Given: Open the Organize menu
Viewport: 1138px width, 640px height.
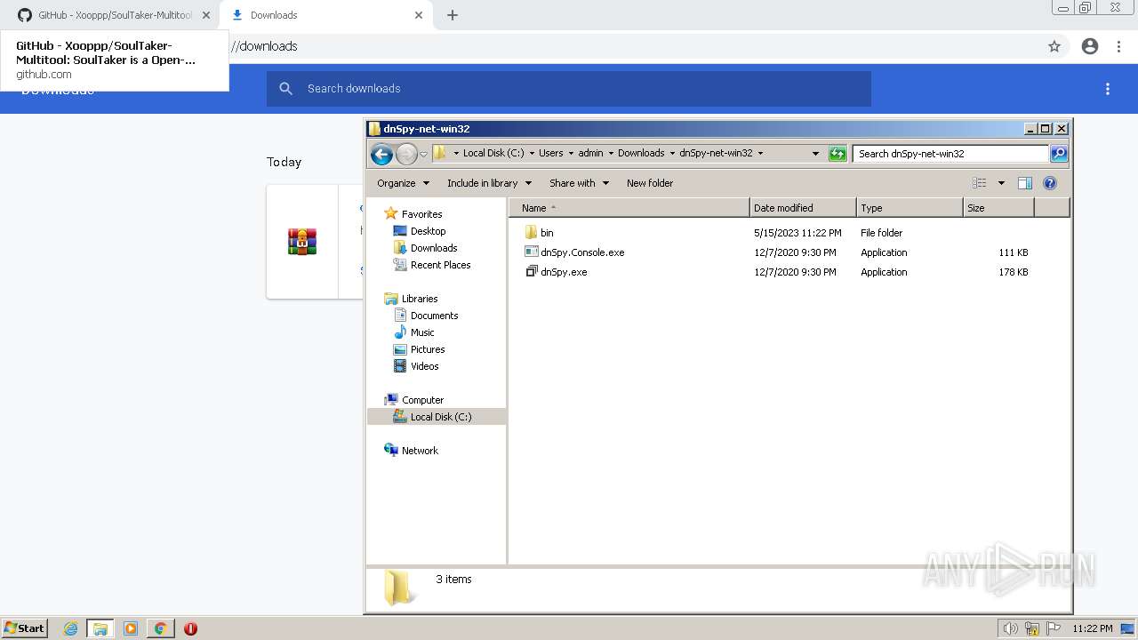Looking at the screenshot, I should coord(403,183).
